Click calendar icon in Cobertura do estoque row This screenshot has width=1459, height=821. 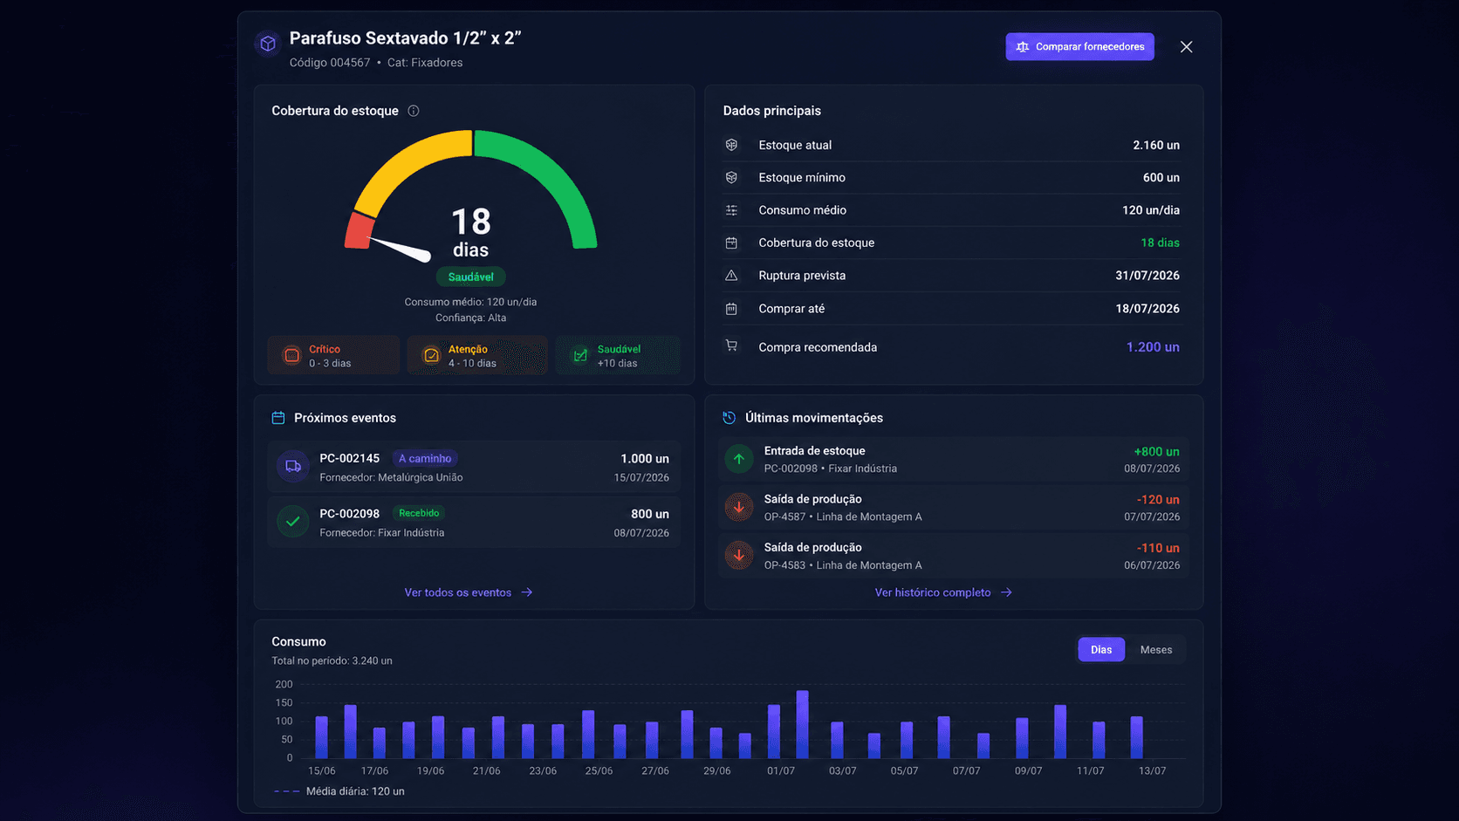[x=731, y=243]
